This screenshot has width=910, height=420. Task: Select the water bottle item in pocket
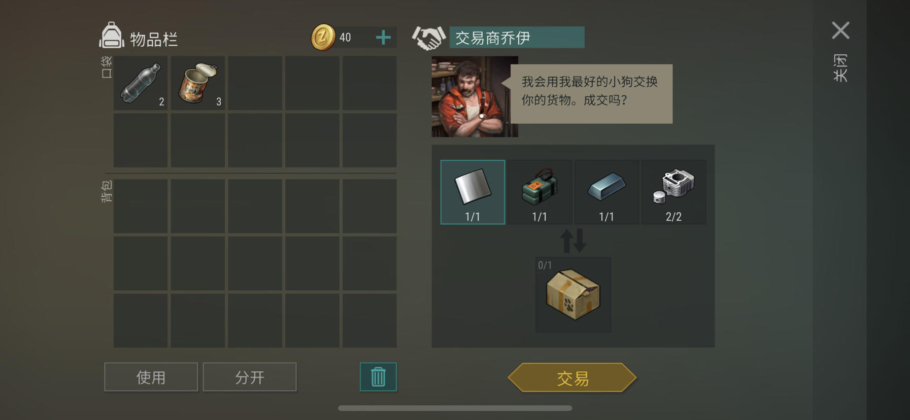pyautogui.click(x=141, y=83)
